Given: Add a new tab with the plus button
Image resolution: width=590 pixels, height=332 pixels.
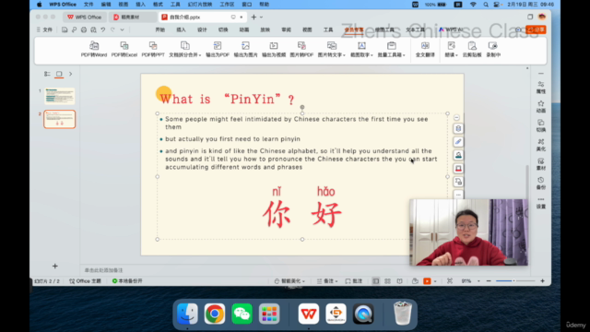Looking at the screenshot, I should point(254,17).
